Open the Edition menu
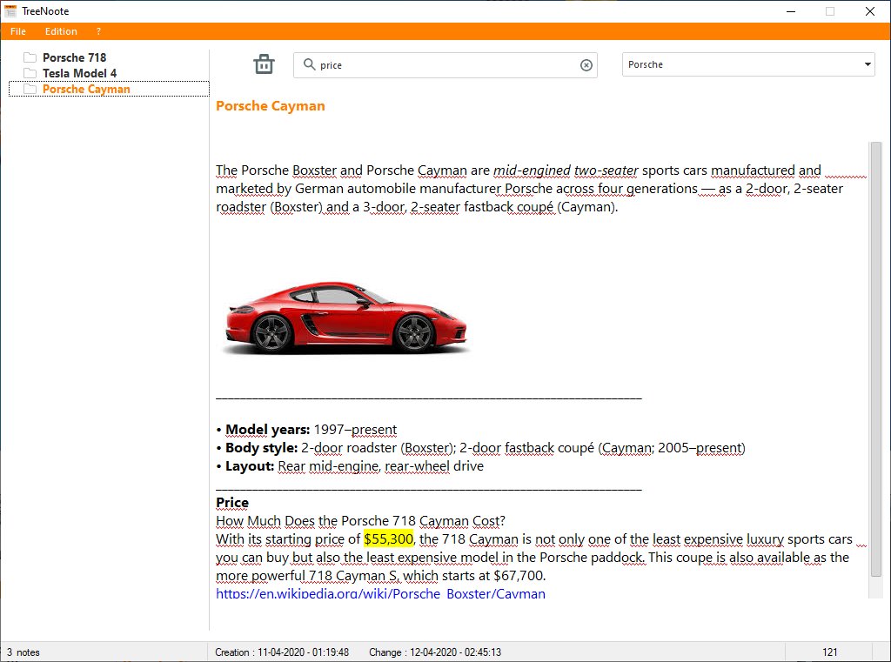The width and height of the screenshot is (891, 662). pyautogui.click(x=61, y=31)
